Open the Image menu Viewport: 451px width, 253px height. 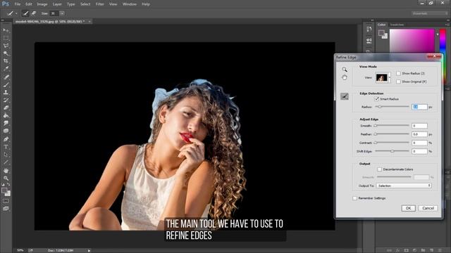coord(42,4)
